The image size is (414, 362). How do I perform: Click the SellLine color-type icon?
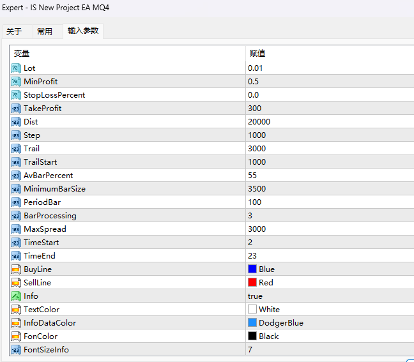16,283
